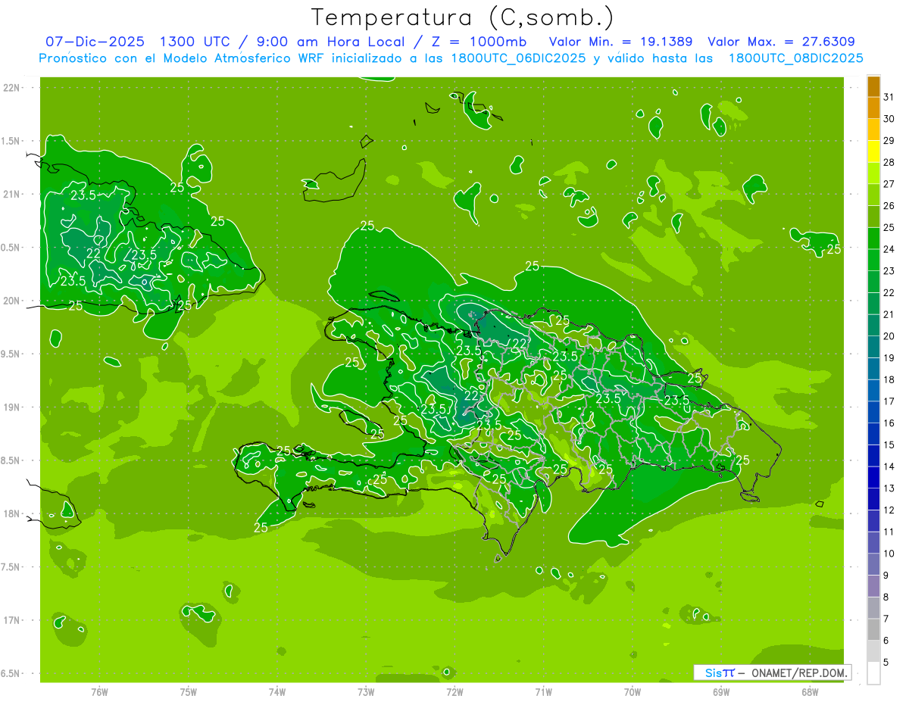Viewport: 909px width, 702px height.
Task: Click the "69W" longitude axis label
Action: 721,692
